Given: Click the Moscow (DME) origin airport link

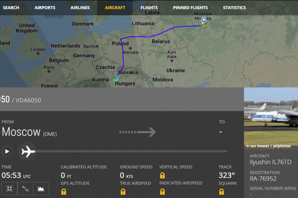Looking at the screenshot, I should coord(29,132).
